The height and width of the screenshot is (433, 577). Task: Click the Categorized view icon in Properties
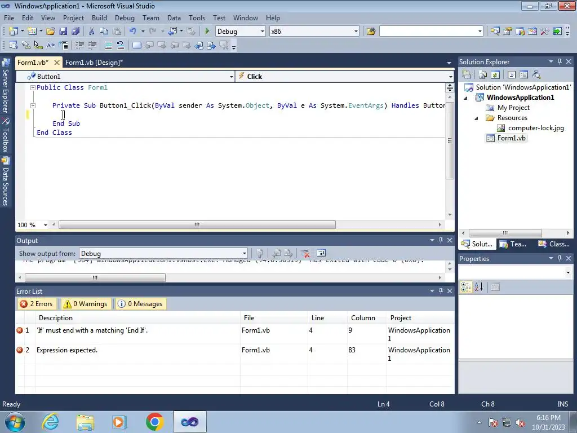[466, 287]
